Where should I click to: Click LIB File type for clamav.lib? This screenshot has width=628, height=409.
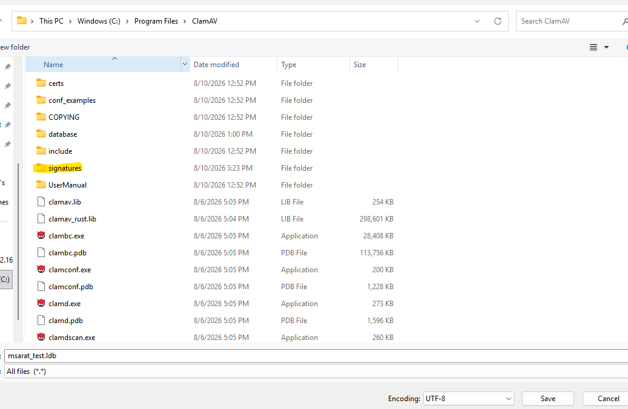click(292, 201)
